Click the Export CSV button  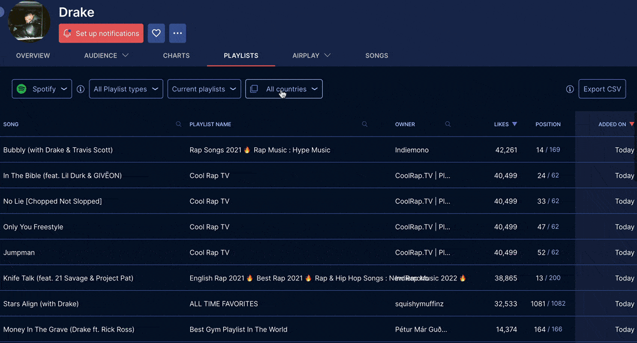[x=602, y=89]
